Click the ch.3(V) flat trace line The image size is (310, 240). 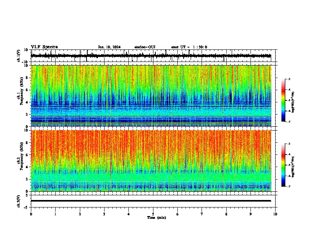coord(151,201)
